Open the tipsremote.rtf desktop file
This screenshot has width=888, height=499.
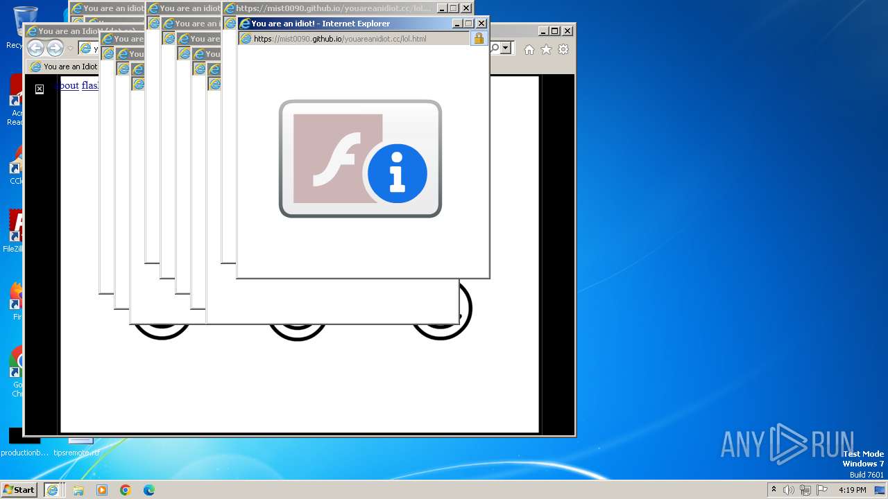[x=78, y=447]
